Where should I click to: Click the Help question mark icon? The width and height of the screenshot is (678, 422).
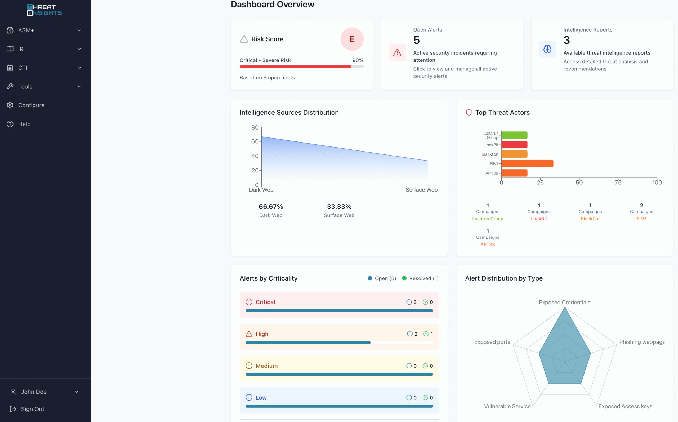(10, 124)
